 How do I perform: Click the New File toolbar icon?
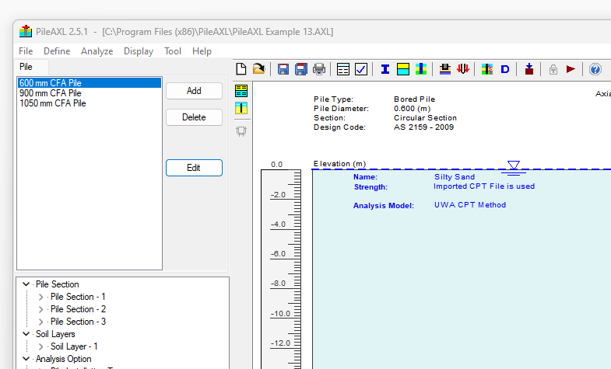[x=241, y=69]
